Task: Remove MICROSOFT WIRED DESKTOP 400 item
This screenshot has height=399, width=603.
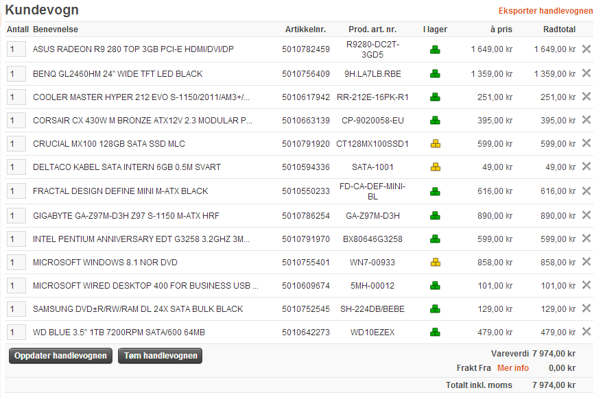Action: [x=586, y=285]
